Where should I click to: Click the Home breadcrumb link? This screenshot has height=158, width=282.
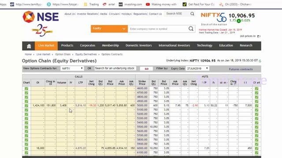coord(28,54)
